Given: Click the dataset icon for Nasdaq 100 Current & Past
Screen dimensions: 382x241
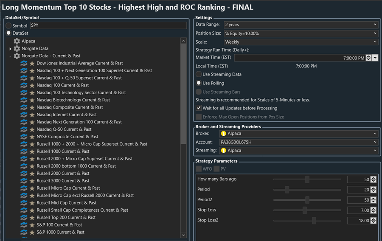Looking at the screenshot, I should [24, 85].
